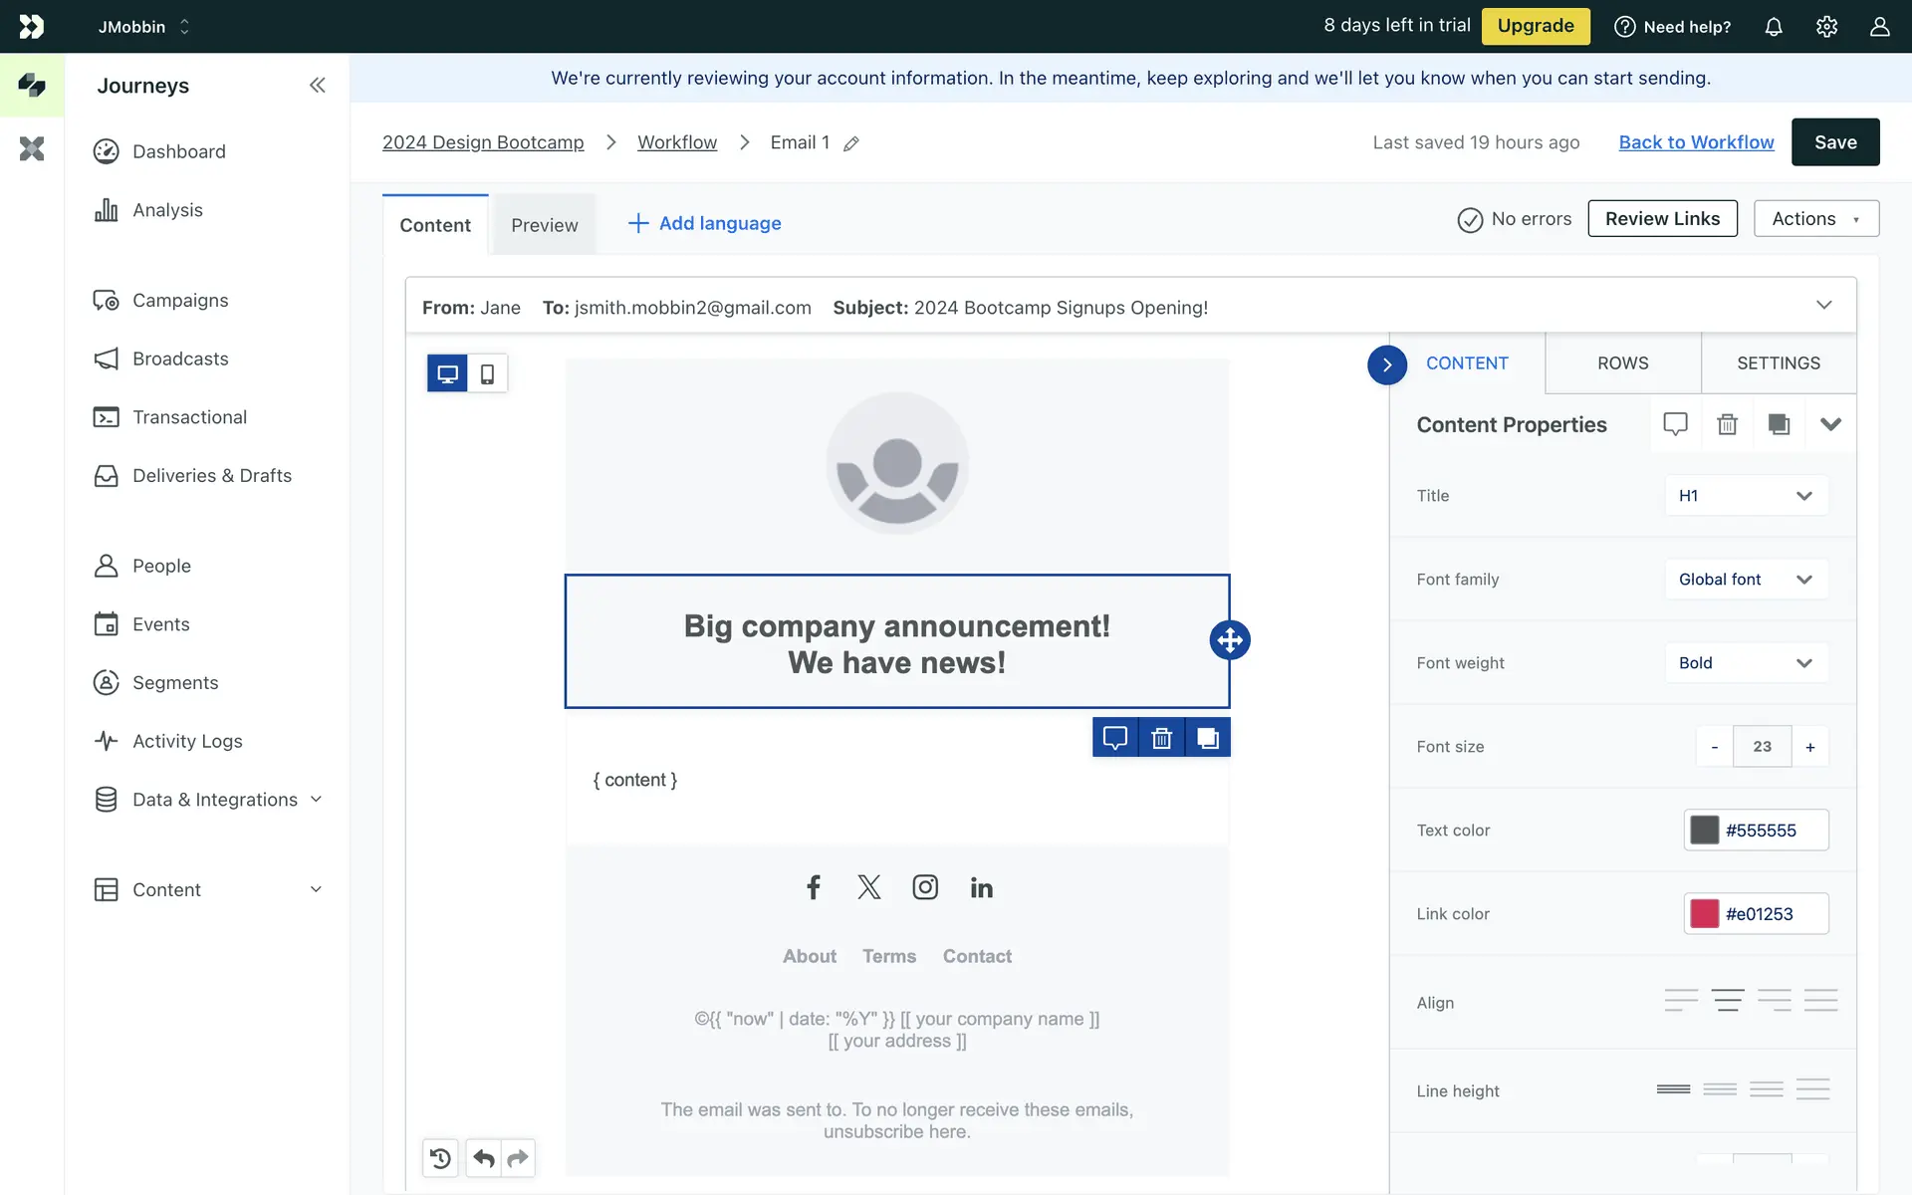Set text alignment to center
1912x1195 pixels.
point(1727,1001)
